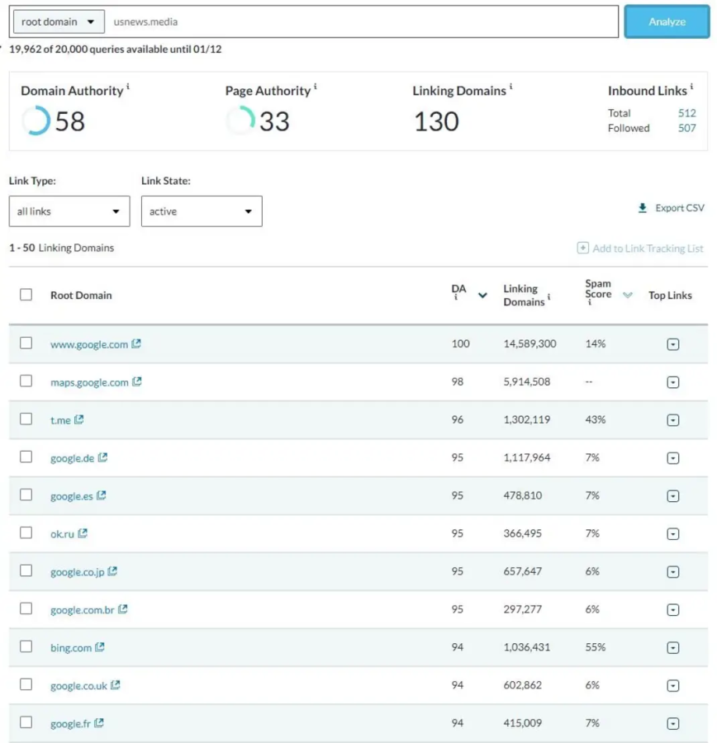Image resolution: width=717 pixels, height=743 pixels.
Task: Click the info icon beside Linking Domains metric
Action: tap(510, 87)
